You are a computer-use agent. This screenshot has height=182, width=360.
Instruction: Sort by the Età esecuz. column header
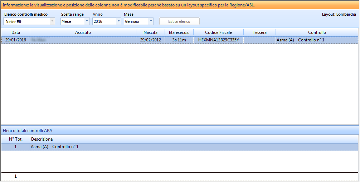coord(179,32)
